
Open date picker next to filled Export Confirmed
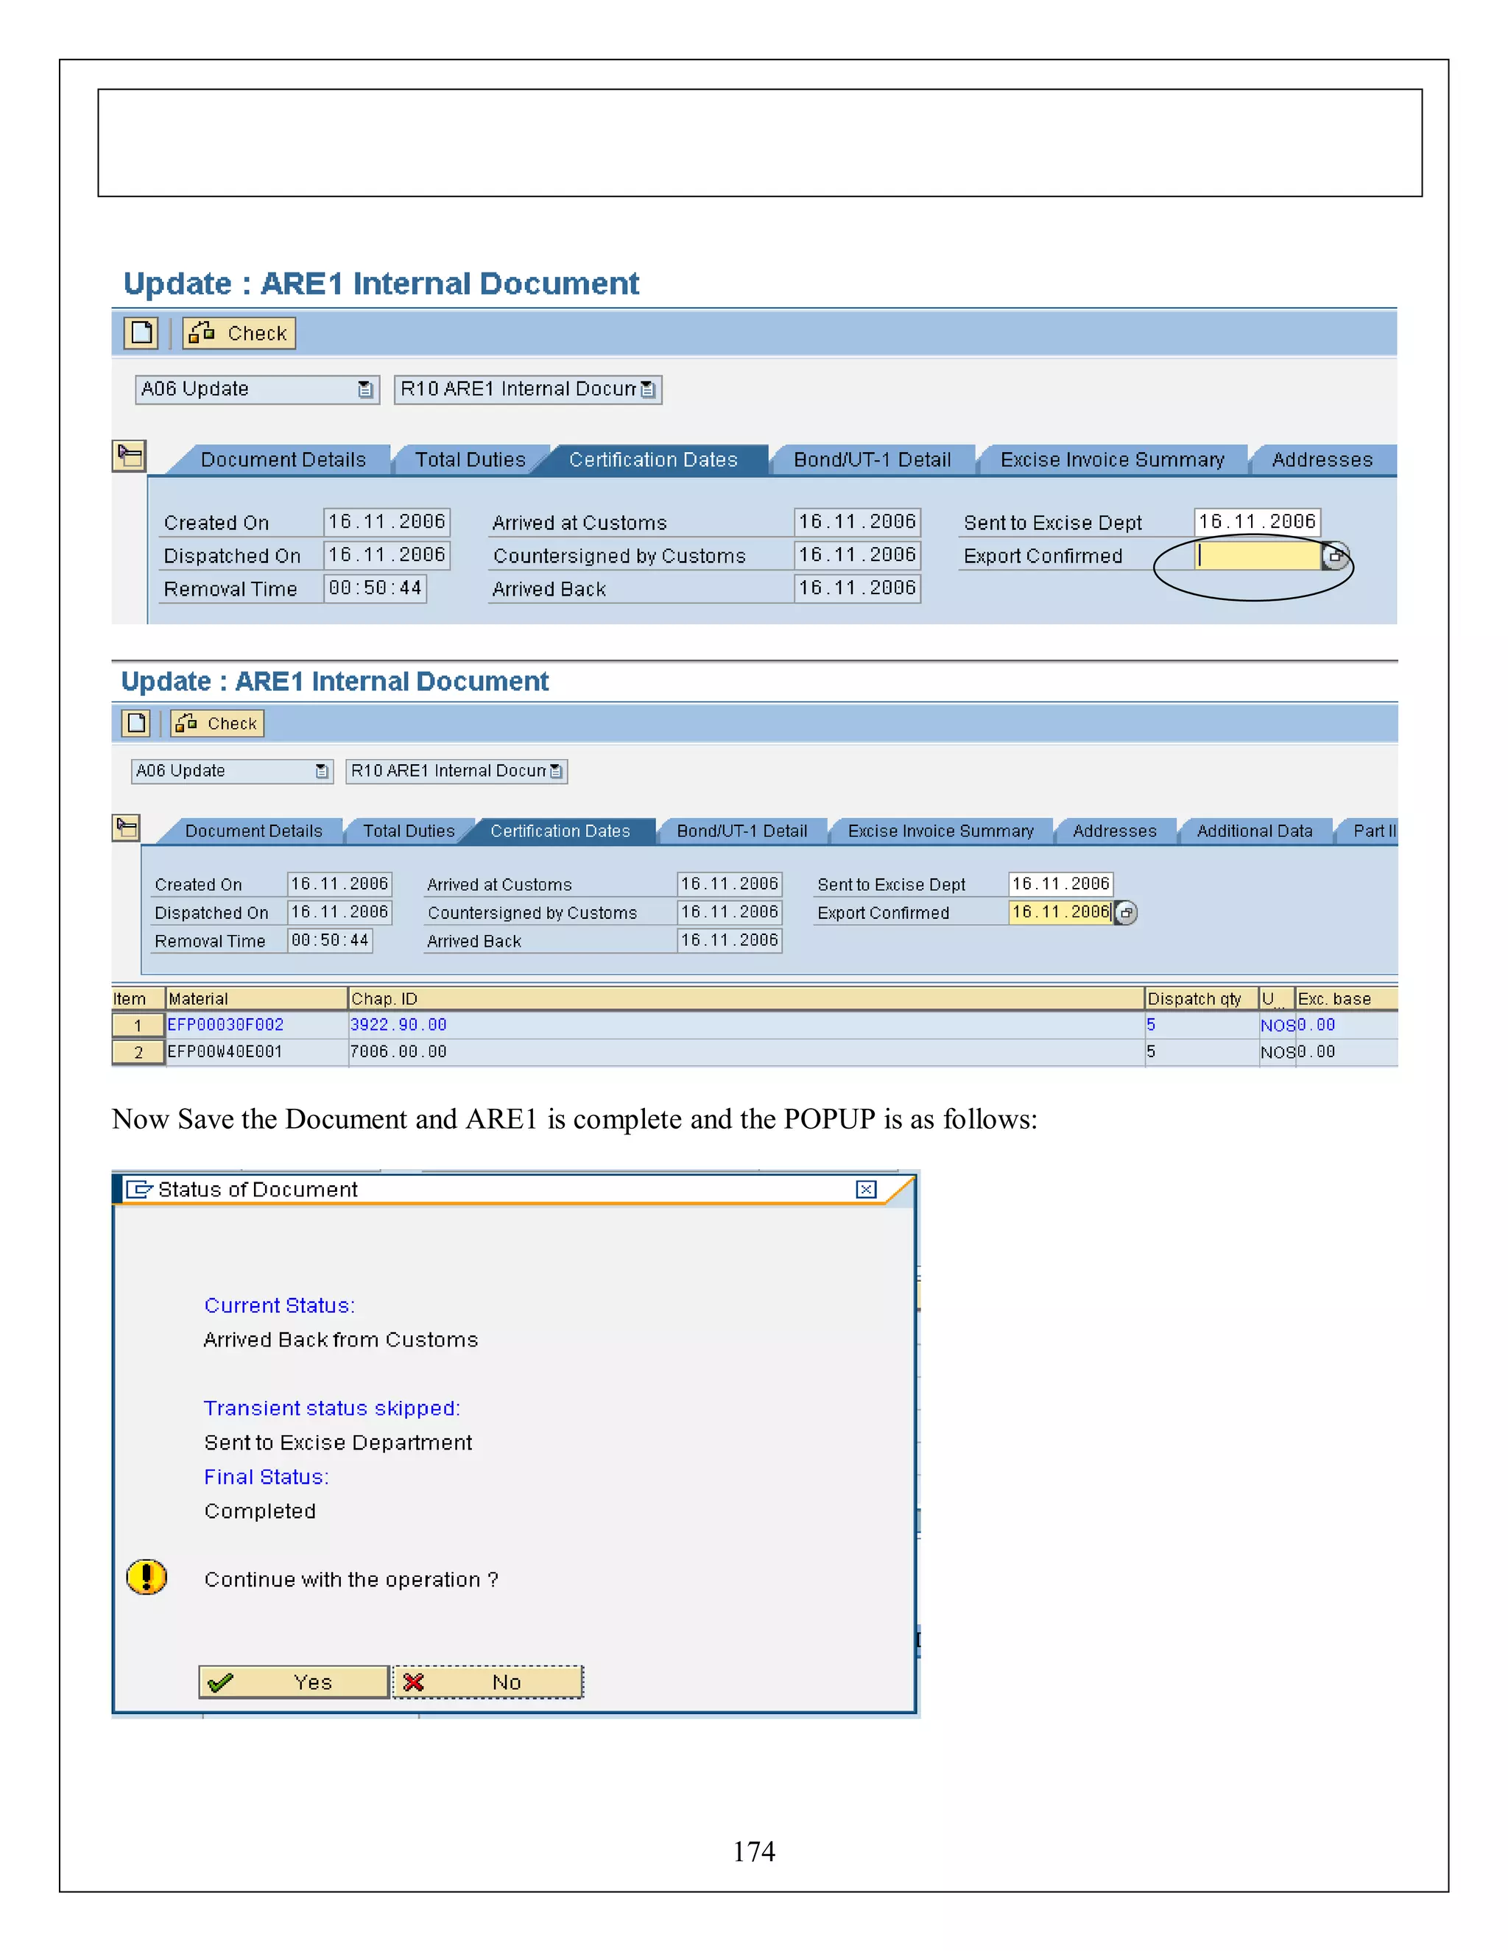pos(1127,913)
